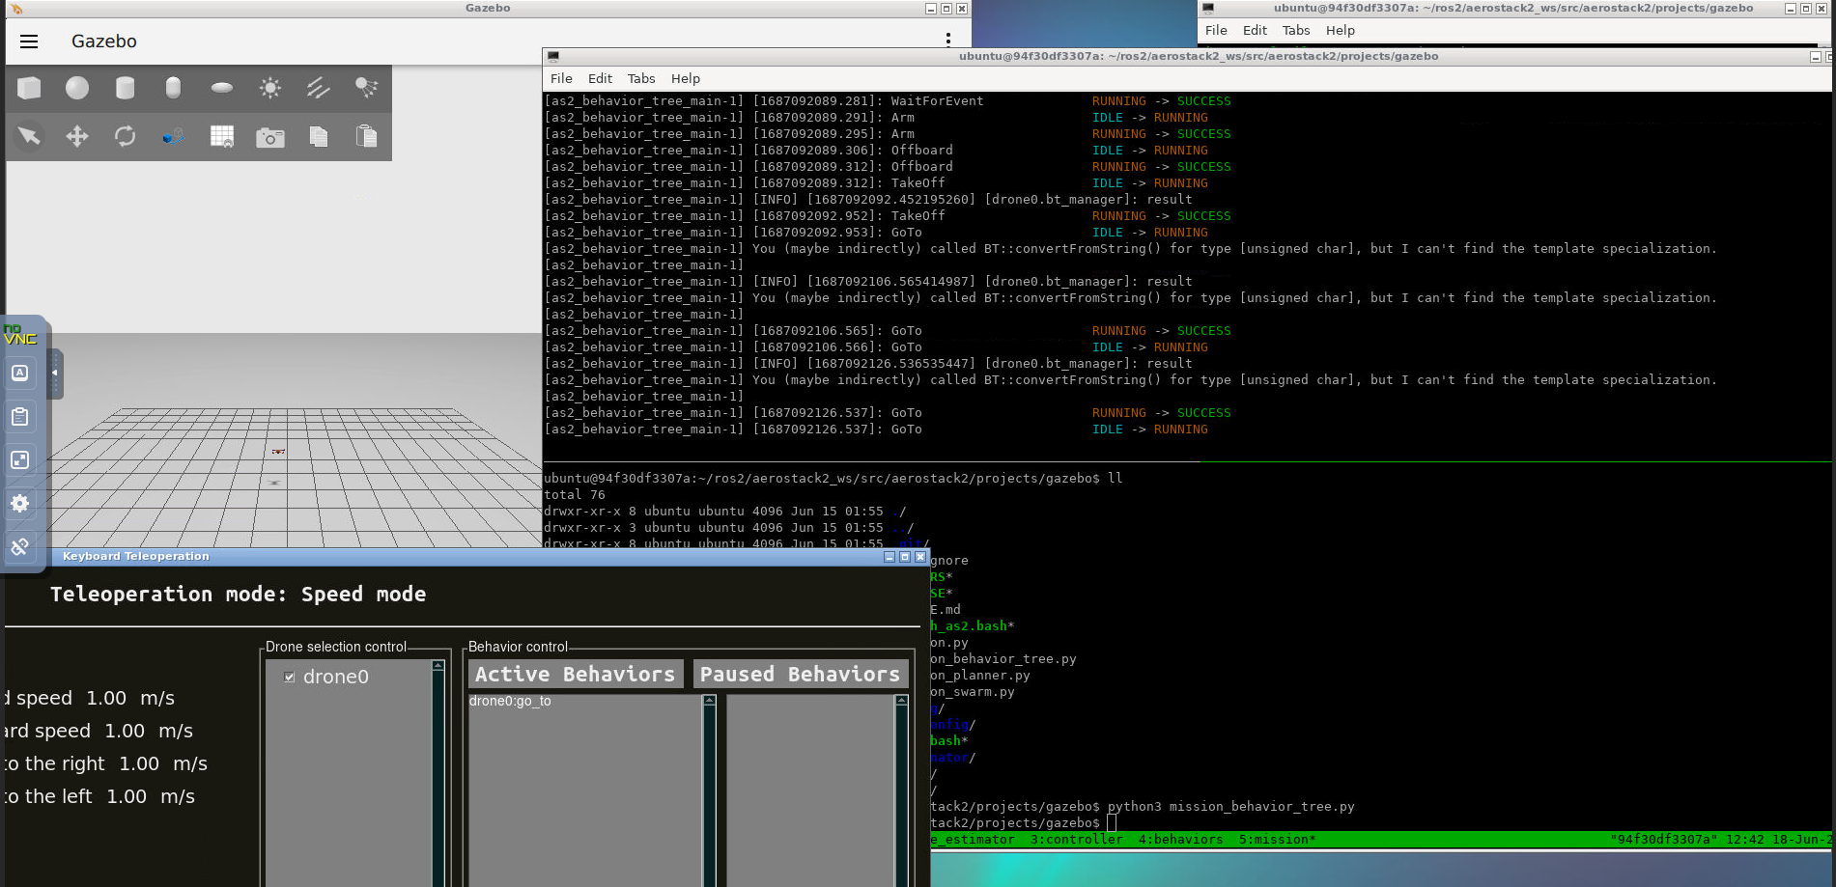Image resolution: width=1836 pixels, height=887 pixels.
Task: Toggle the noVNC extra keys panel
Action: [x=19, y=373]
